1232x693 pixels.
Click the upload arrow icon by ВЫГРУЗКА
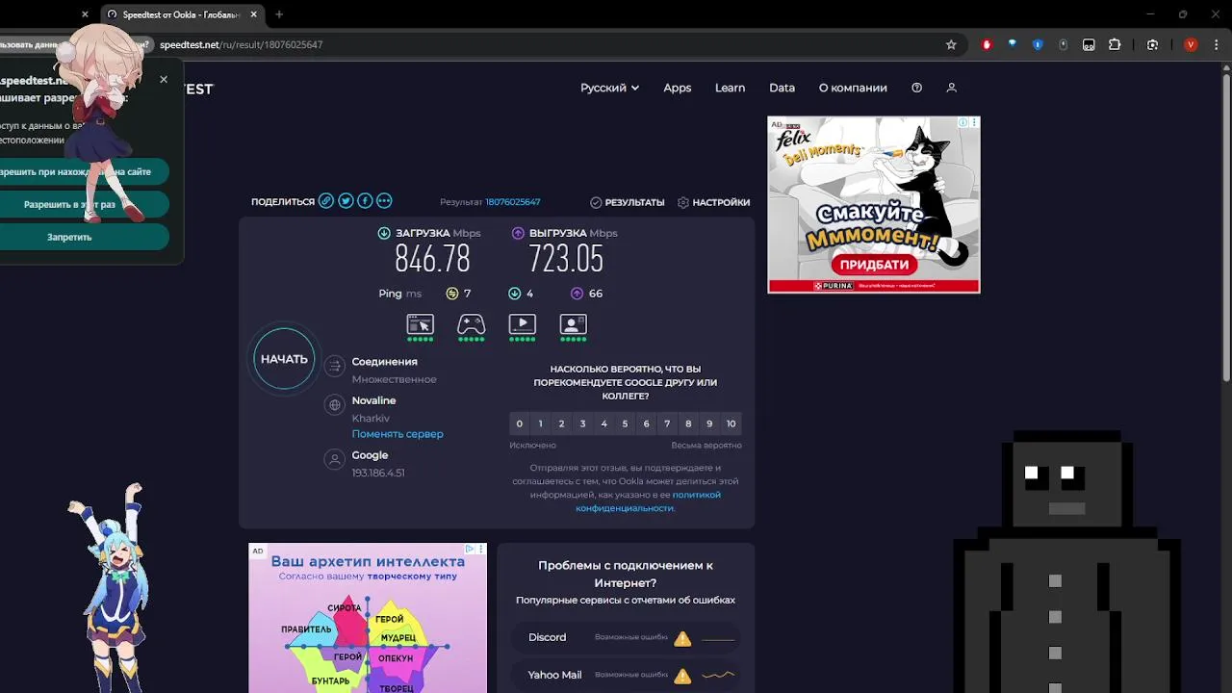(518, 233)
